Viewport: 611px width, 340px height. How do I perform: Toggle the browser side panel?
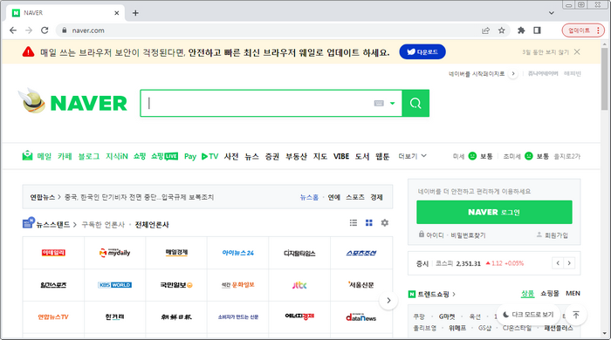537,31
